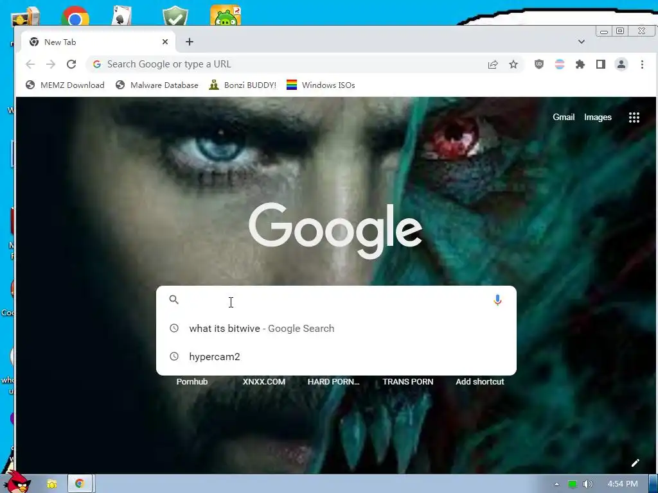Share this page via the share icon
Screen dimensions: 658x493
[x=493, y=64]
